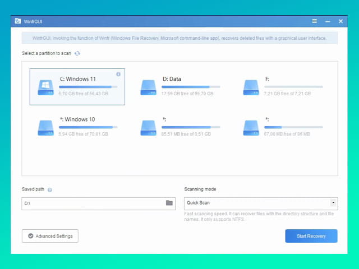Select the F: label
Screen dimensions: 359x269
point(267,79)
